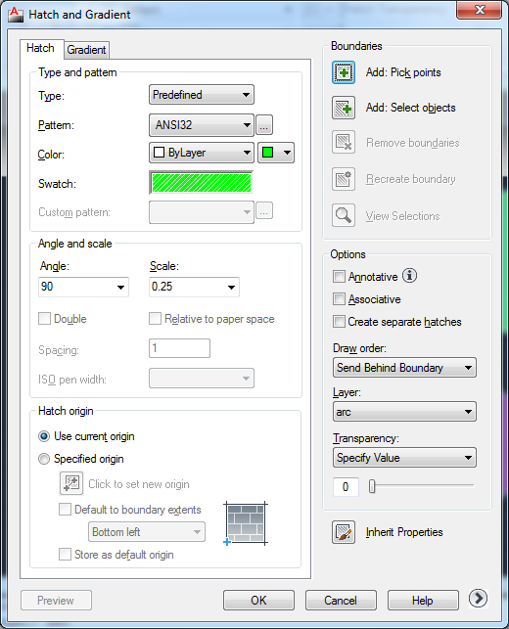Click the Add: Select objects icon
Screen dimensions: 509x629
coord(344,108)
